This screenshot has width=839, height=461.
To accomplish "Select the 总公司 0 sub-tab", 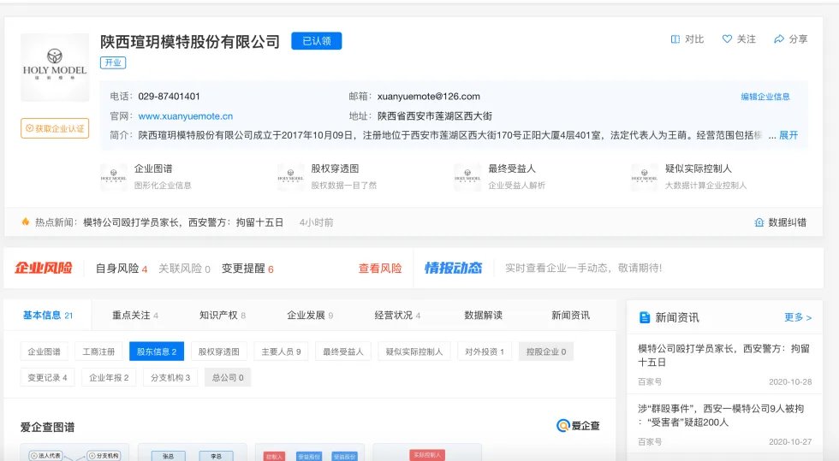I will coord(228,377).
